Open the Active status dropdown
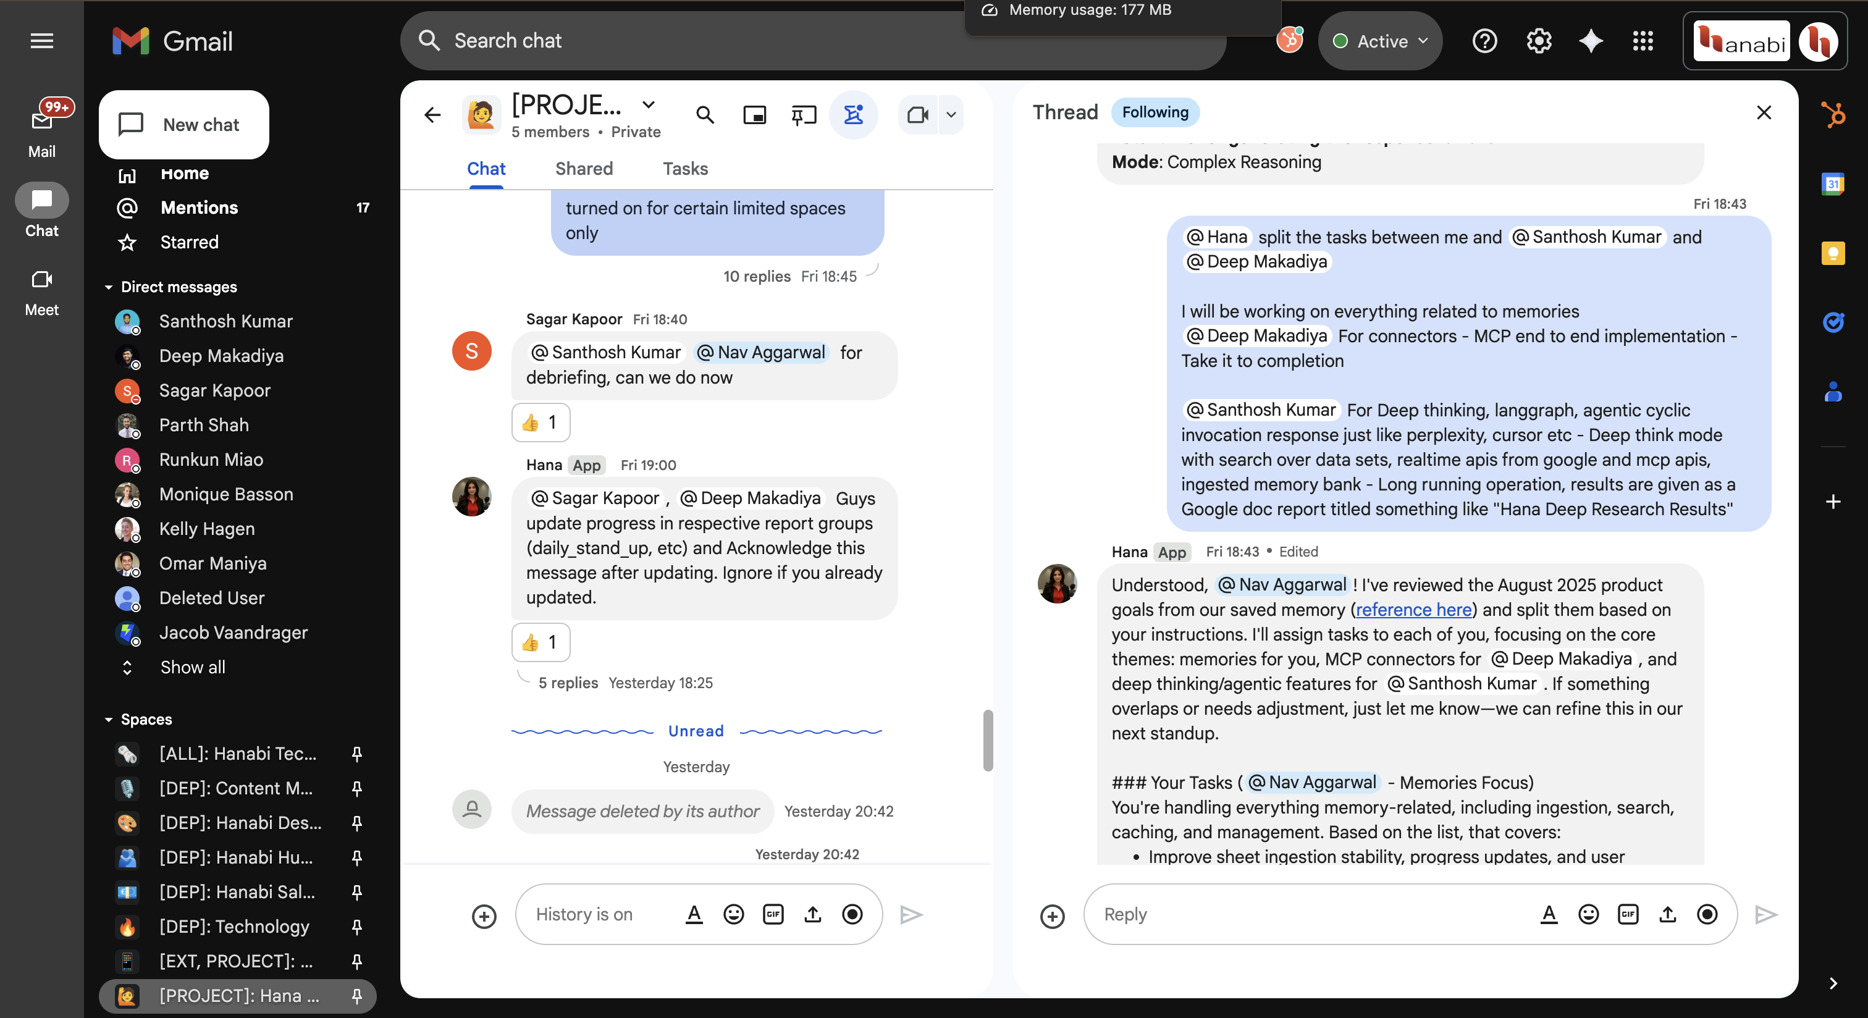 pyautogui.click(x=1381, y=41)
